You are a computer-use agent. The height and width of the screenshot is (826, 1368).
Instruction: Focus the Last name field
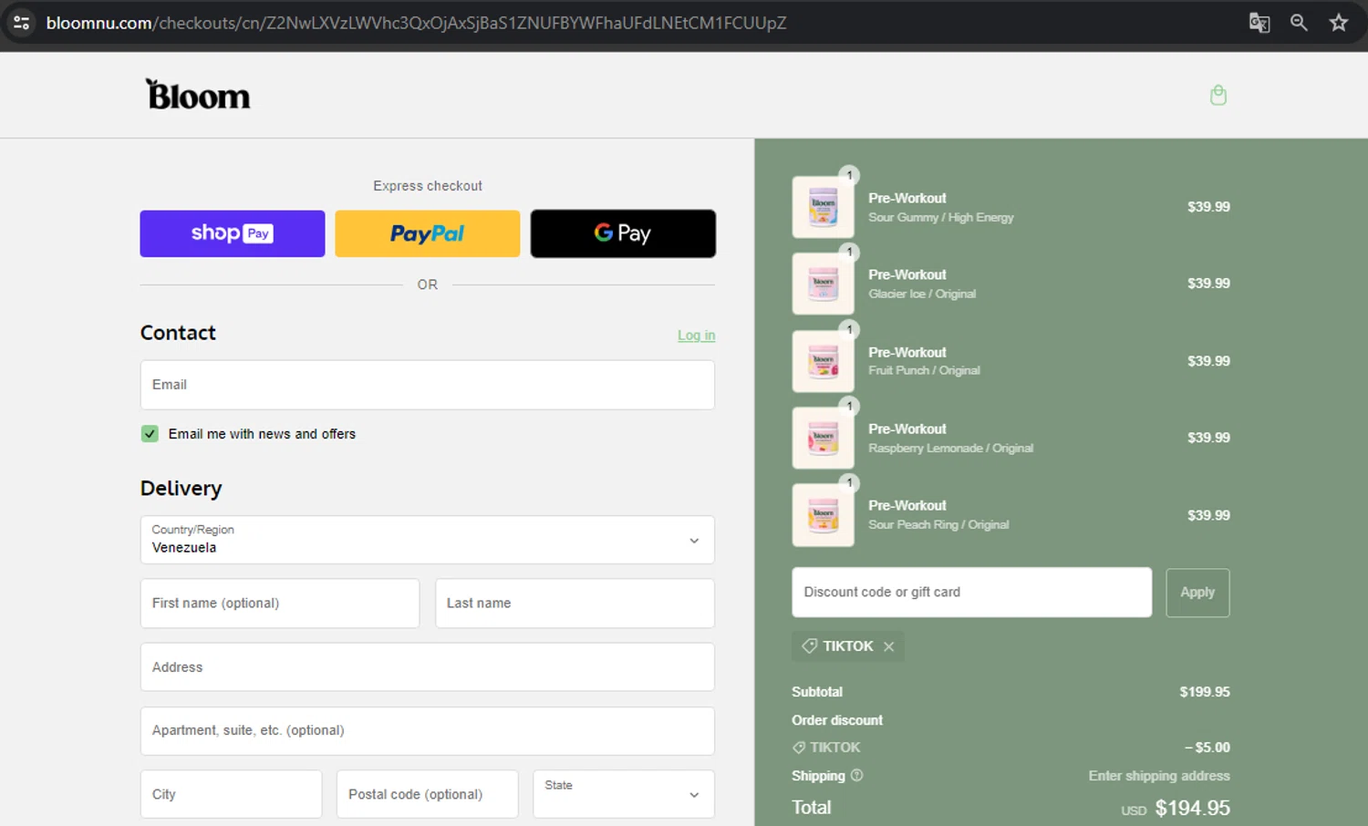(575, 604)
